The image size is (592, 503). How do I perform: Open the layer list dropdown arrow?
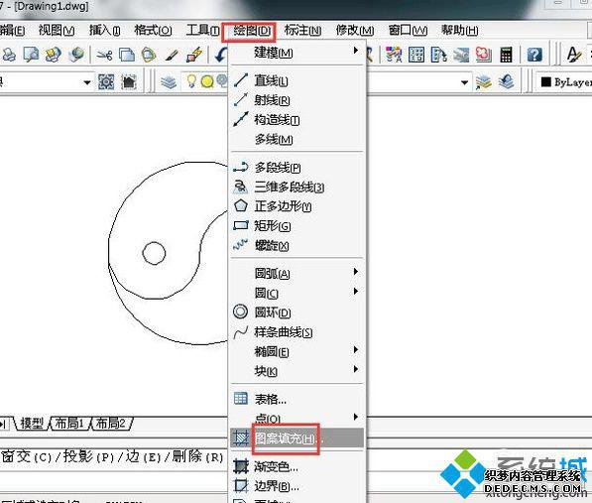(x=465, y=82)
